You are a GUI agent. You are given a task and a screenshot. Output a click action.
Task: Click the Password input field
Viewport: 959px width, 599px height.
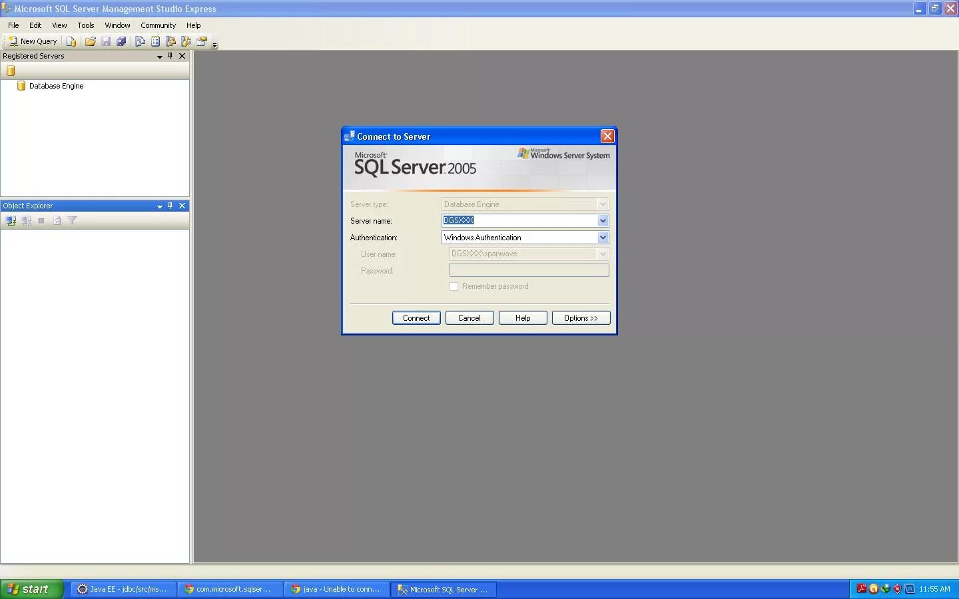pos(529,270)
